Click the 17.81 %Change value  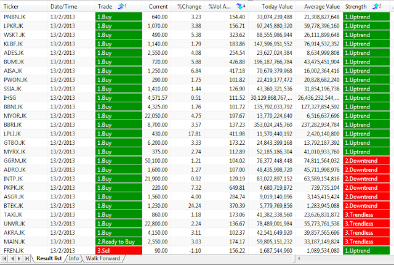[195, 134]
